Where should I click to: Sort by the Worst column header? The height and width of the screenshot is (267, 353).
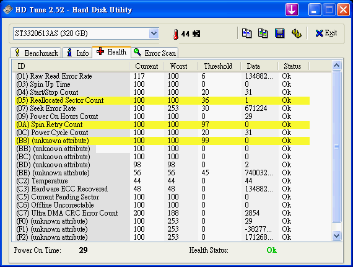(181, 66)
